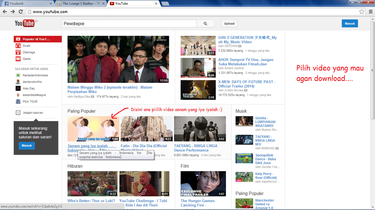Click Hunger Games final trailer thumbnail
Image resolution: width=375 pixels, height=210 pixels.
tap(203, 184)
